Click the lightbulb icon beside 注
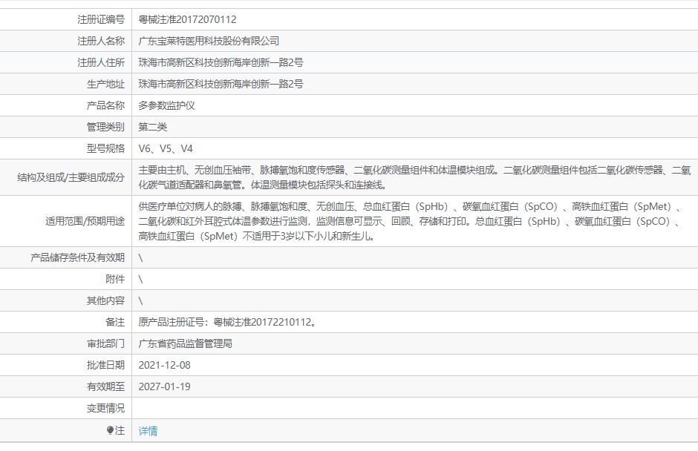Screen dimensions: 698x451 (110, 430)
